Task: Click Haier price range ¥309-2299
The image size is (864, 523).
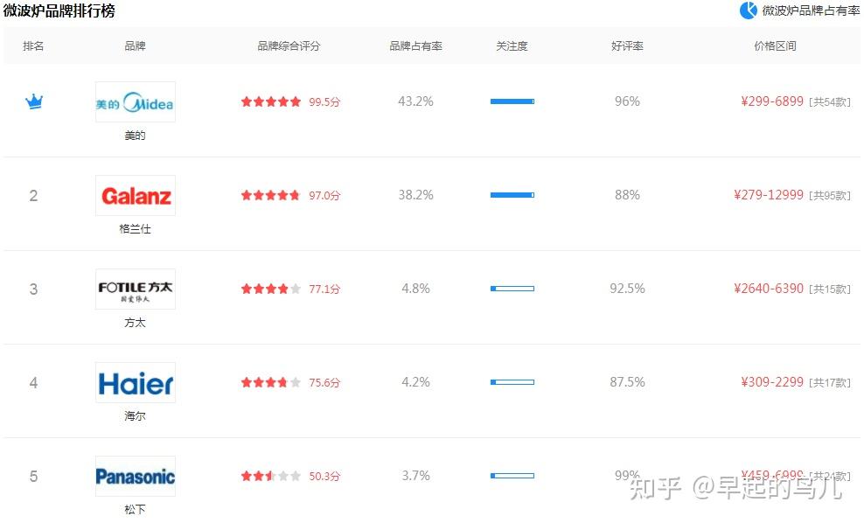Action: [x=771, y=382]
